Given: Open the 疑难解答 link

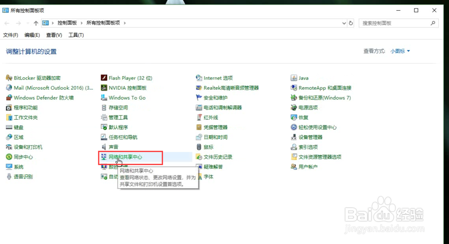Looking at the screenshot, I should click(213, 167).
